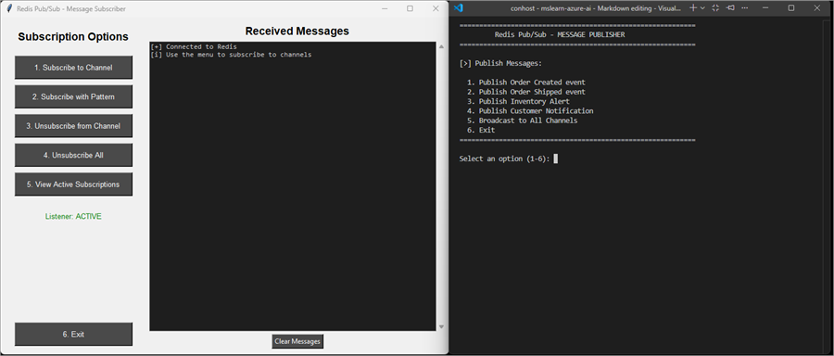Click 'Use the menu to subscribe' message line
834x356 pixels.
click(231, 55)
